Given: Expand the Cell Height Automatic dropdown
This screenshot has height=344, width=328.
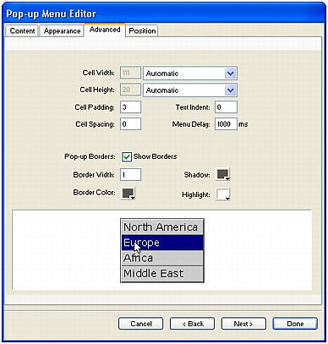Looking at the screenshot, I should tap(190, 90).
